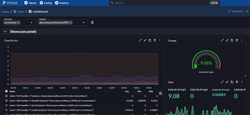This screenshot has height=115, width=250.
Task: Delete the TimeSeries panel
Action: tap(155, 40)
